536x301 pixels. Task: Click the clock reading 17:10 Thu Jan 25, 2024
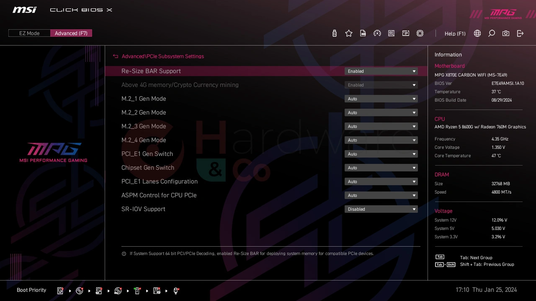[x=486, y=290]
